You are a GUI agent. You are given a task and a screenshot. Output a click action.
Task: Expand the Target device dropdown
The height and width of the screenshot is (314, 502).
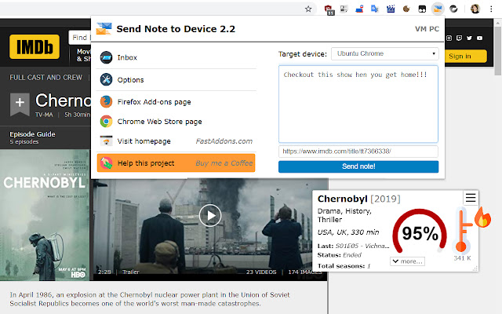coord(384,54)
